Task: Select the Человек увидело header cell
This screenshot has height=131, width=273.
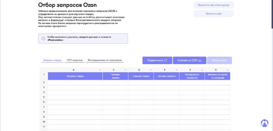Action: (x=167, y=76)
